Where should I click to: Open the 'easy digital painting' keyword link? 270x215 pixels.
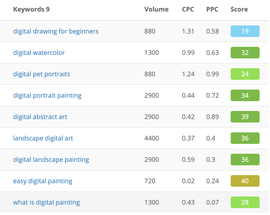(x=42, y=181)
